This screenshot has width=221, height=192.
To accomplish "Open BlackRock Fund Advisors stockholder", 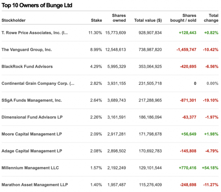I will point(27,67).
